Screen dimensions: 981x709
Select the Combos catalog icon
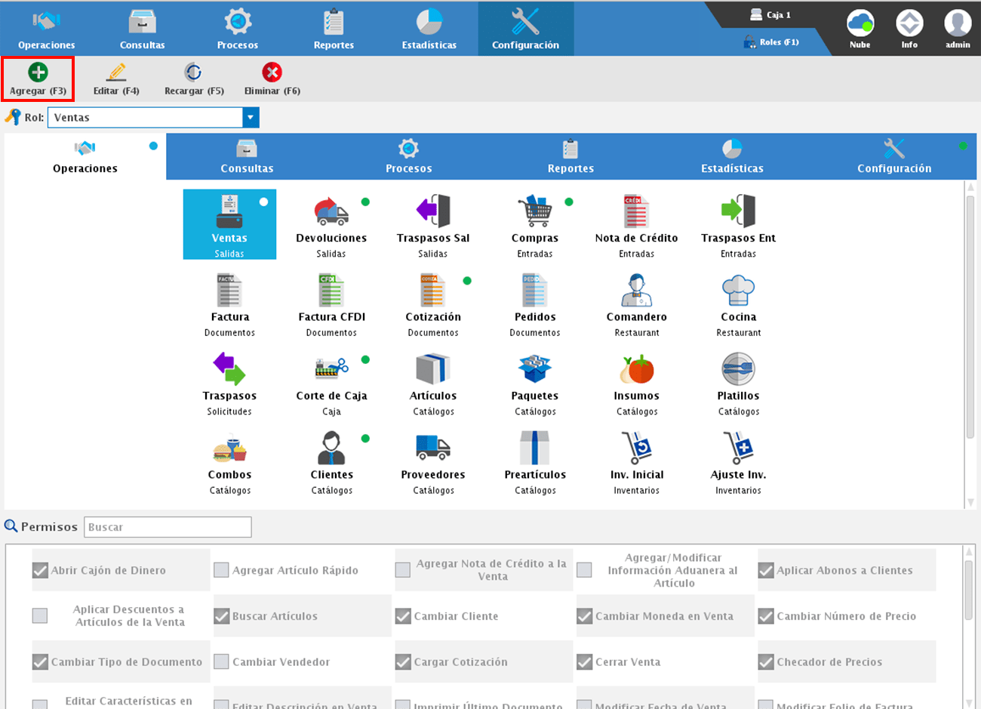point(229,449)
